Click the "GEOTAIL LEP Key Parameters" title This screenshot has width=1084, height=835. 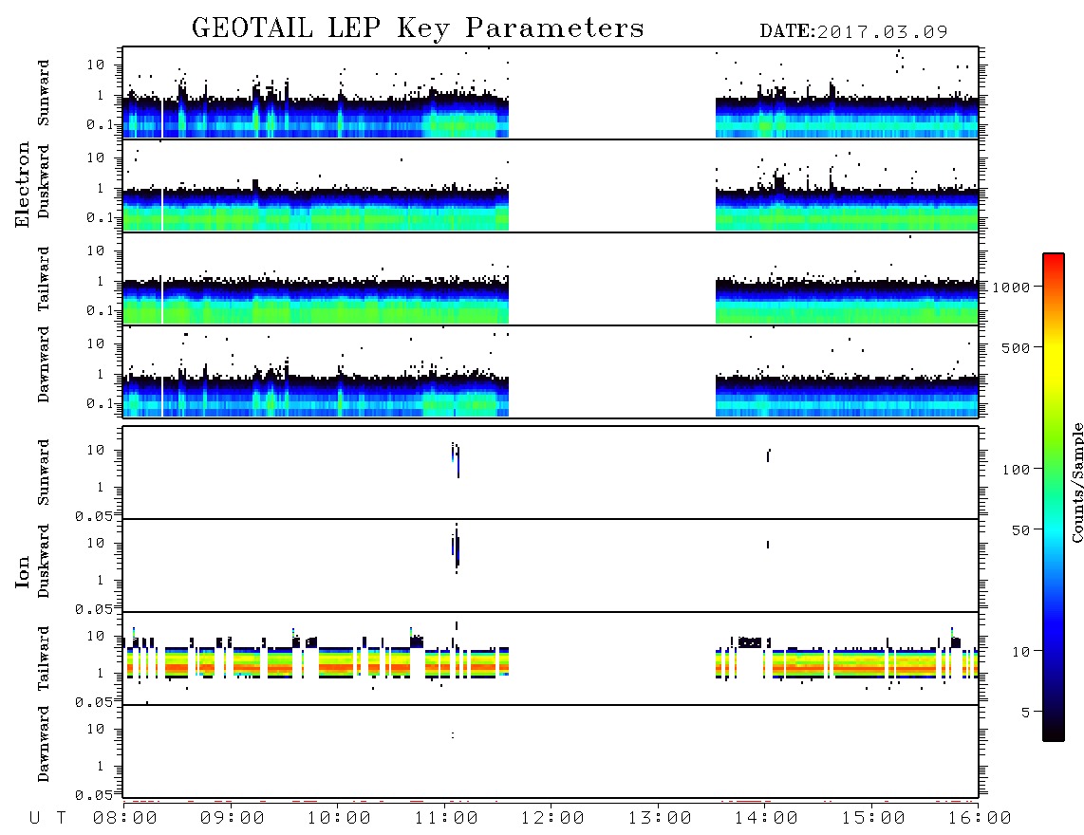coord(418,28)
